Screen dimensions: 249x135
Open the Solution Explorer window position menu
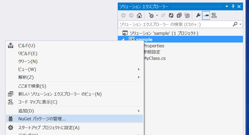tap(227, 7)
